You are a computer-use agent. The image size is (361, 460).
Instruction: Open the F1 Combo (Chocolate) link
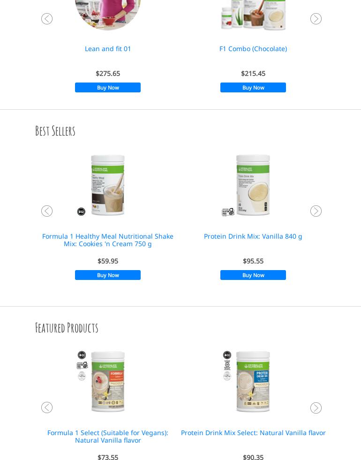(253, 49)
